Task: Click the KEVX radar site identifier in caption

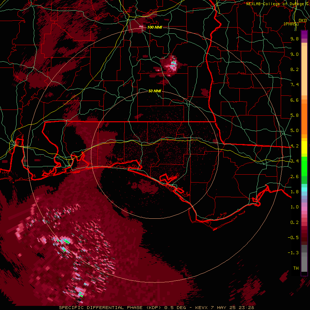Action: click(x=201, y=308)
